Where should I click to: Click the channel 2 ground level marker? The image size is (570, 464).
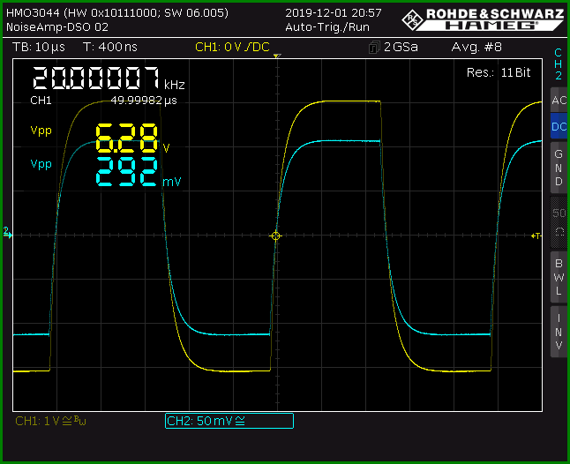(7, 233)
